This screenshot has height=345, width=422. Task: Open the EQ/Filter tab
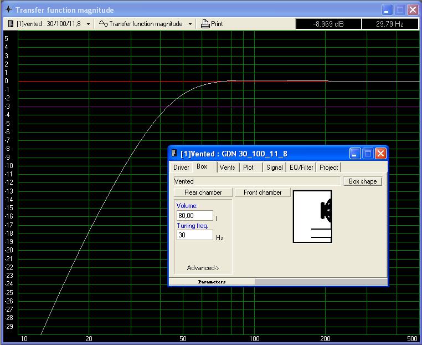(x=301, y=167)
